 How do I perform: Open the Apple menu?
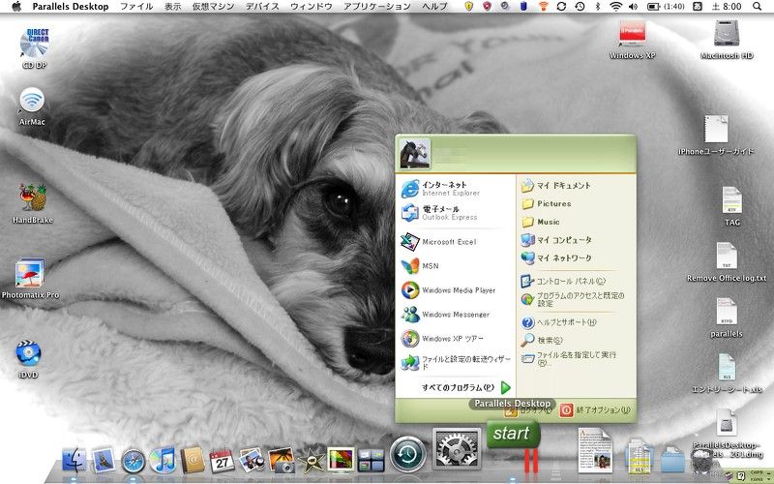[x=16, y=7]
